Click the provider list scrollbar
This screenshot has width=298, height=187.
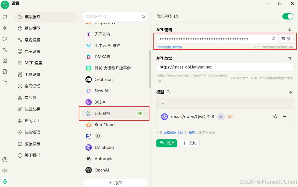150,68
